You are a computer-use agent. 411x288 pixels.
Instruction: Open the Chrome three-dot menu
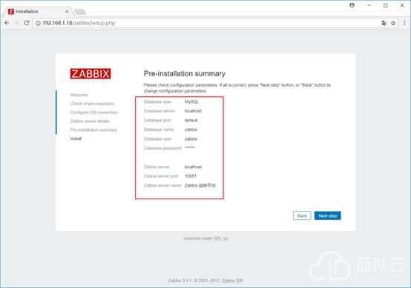(x=404, y=23)
